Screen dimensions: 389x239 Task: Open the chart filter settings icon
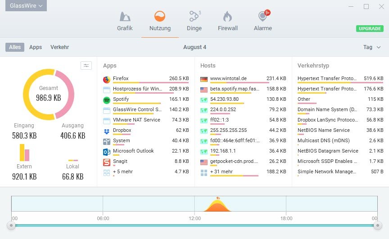click(x=86, y=65)
